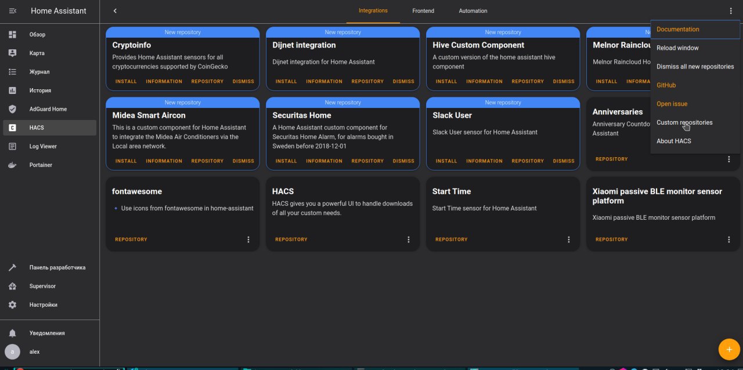The width and height of the screenshot is (743, 370).
Task: Install the Cryptoinfo repository
Action: (126, 82)
